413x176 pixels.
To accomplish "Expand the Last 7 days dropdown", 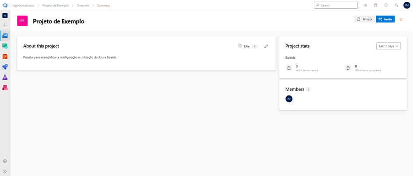I will point(389,46).
